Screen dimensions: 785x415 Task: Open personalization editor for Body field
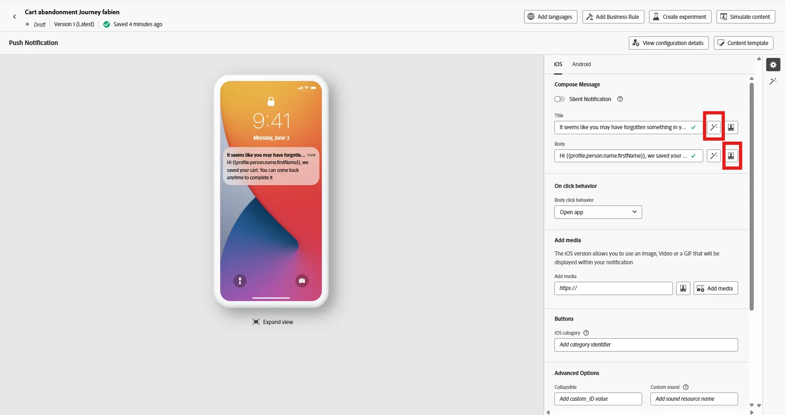pyautogui.click(x=731, y=156)
